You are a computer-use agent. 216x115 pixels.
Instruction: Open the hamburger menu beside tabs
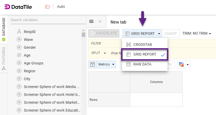[x=91, y=21]
